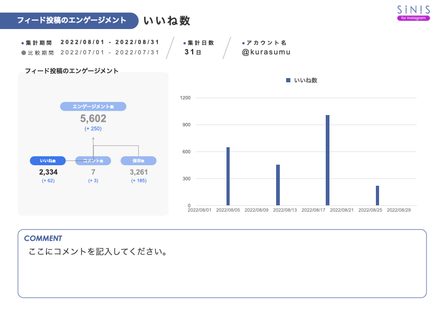The height and width of the screenshot is (314, 444).
Task: Toggle the エンゲージメント数 summary display
Action: tap(94, 106)
